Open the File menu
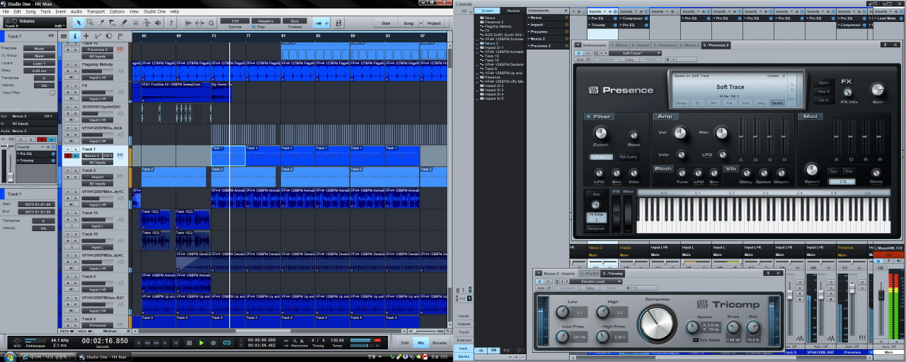 6,11
